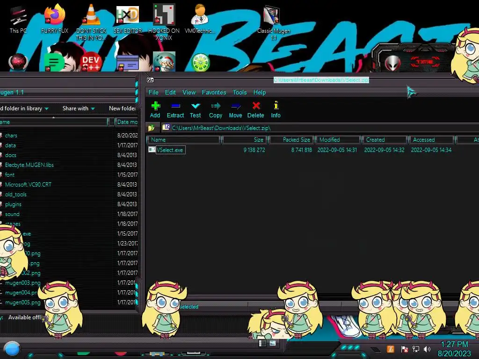Sort by Size column in 7-Zip
This screenshot has width=479, height=359.
pos(245,139)
